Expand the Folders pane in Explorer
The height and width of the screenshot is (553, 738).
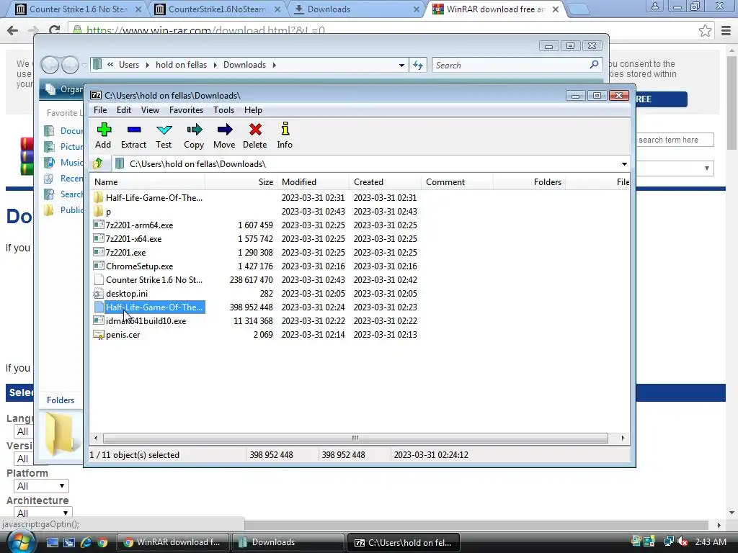point(61,400)
